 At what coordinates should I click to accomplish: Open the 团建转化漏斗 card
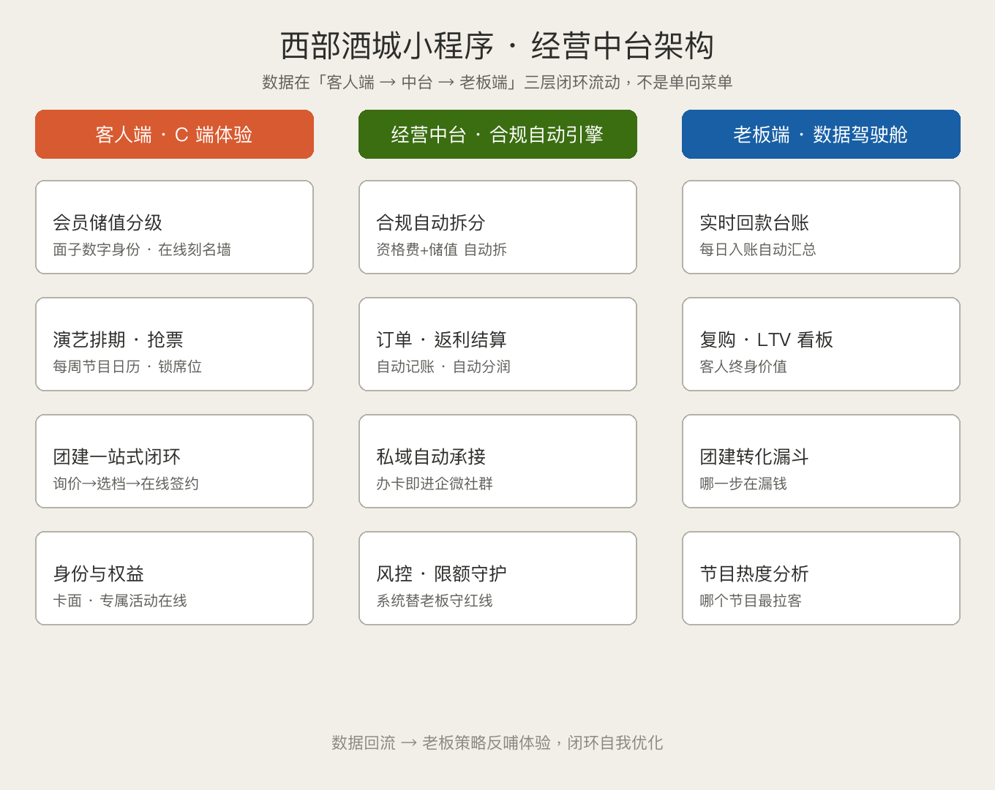coord(821,462)
